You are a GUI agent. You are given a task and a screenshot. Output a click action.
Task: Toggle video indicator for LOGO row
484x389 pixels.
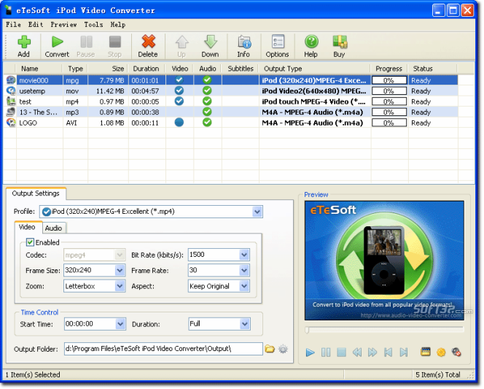coord(179,123)
